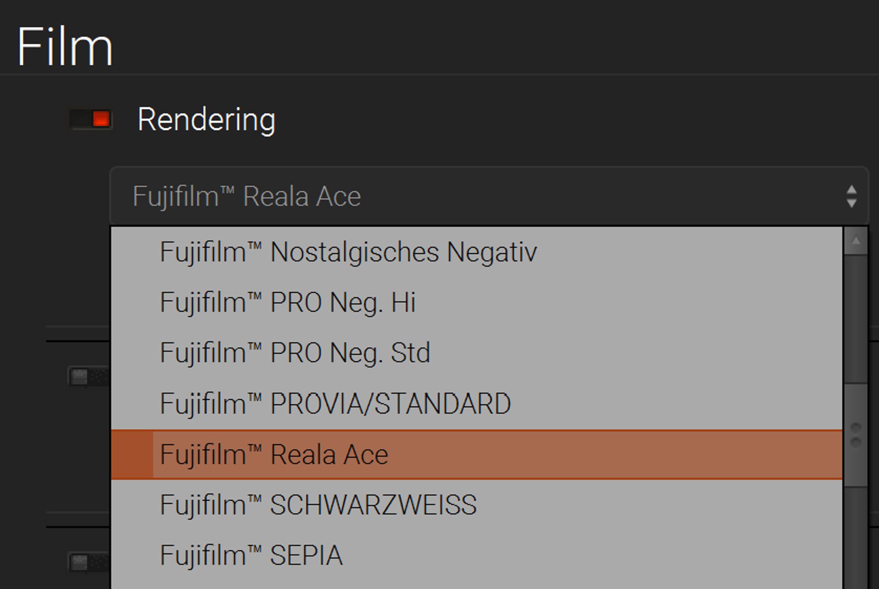The image size is (879, 589).
Task: Click the Rendering section label
Action: (206, 120)
